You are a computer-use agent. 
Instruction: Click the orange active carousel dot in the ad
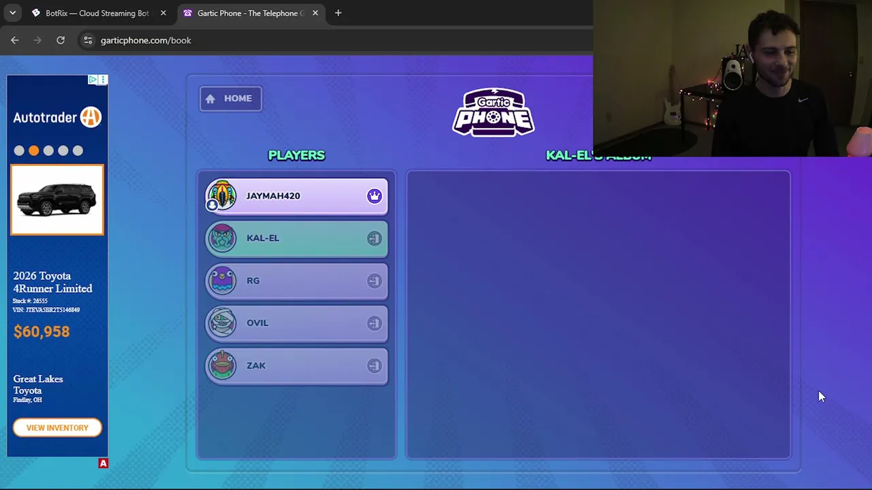[33, 150]
